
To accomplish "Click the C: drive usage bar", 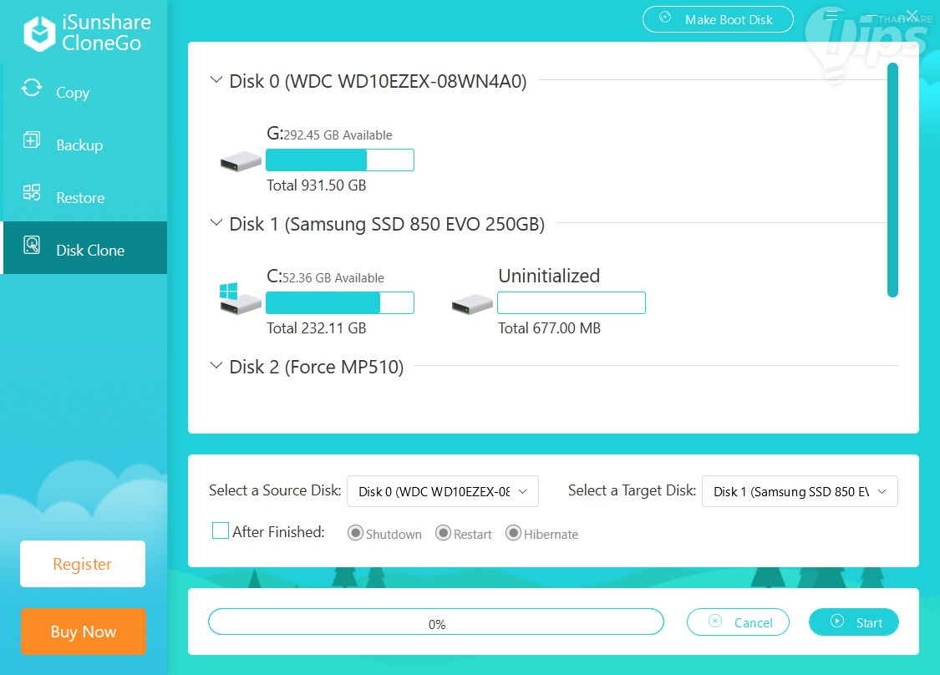I will (x=340, y=302).
